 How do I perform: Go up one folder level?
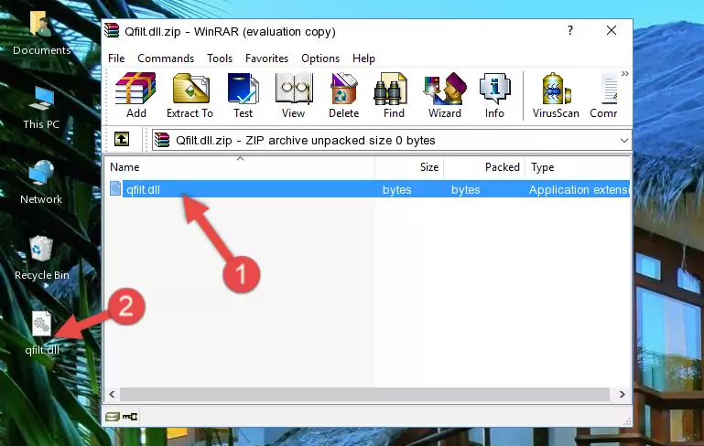122,140
